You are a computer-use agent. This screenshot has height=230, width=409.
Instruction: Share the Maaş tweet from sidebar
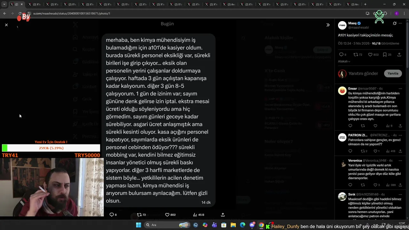pos(399,55)
